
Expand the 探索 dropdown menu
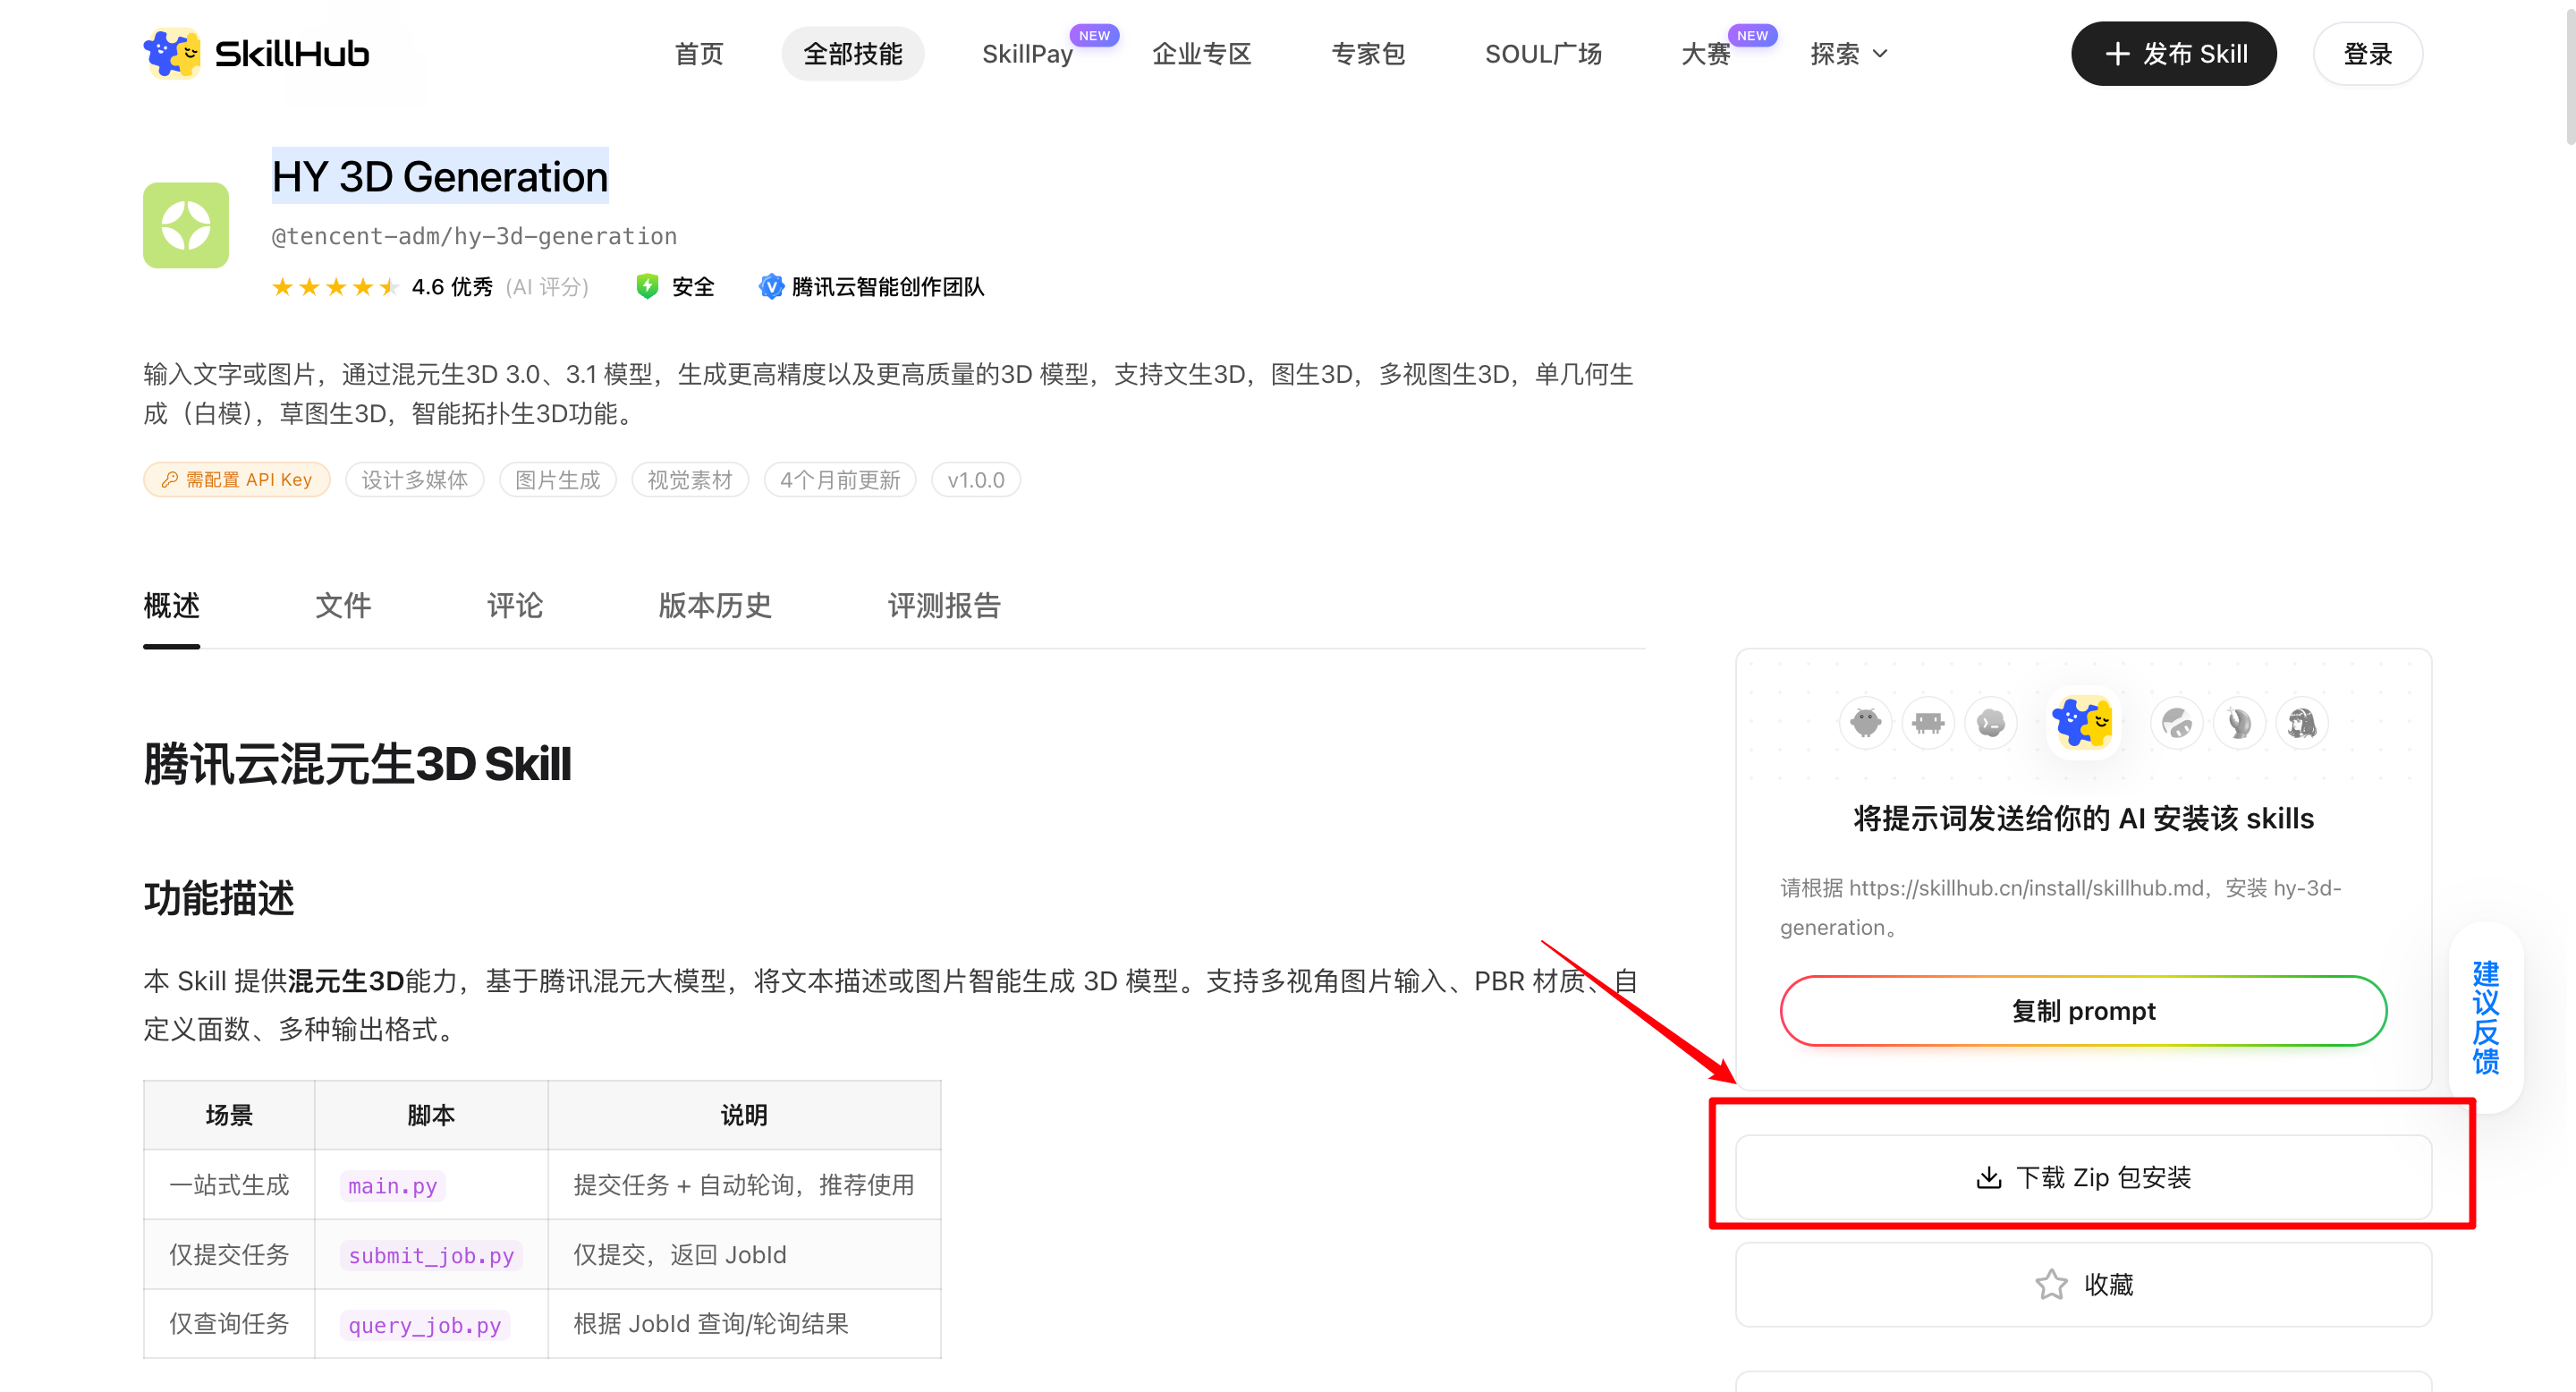pos(1848,54)
